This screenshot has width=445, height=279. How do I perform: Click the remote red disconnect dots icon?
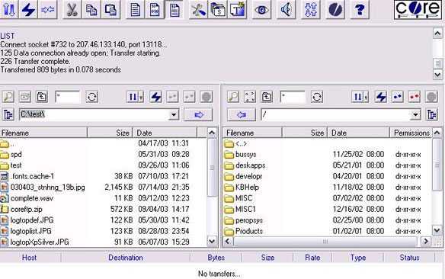point(415,97)
